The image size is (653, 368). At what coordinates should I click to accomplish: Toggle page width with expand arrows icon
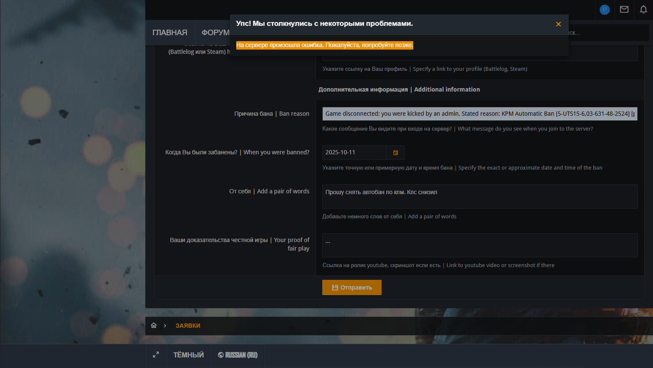(x=156, y=355)
